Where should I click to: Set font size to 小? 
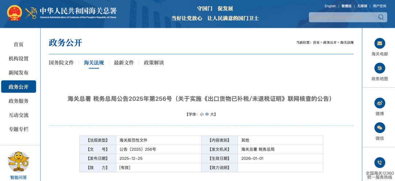[x=202, y=114]
